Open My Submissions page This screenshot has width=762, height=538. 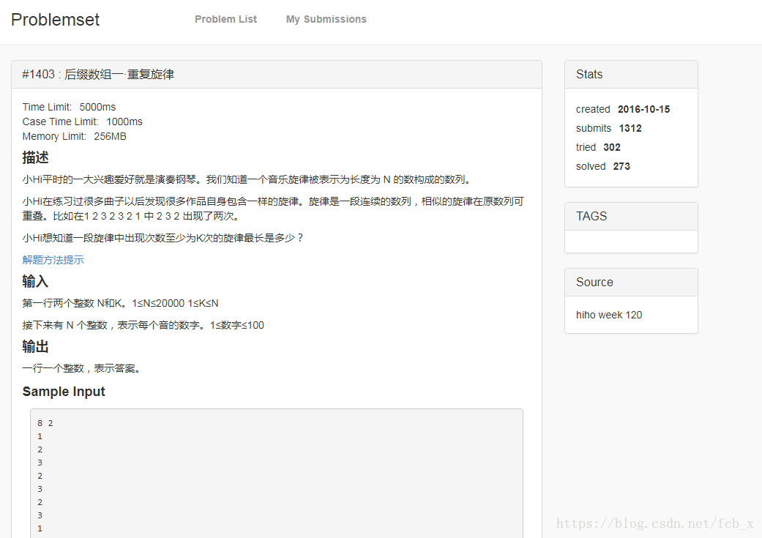point(326,20)
